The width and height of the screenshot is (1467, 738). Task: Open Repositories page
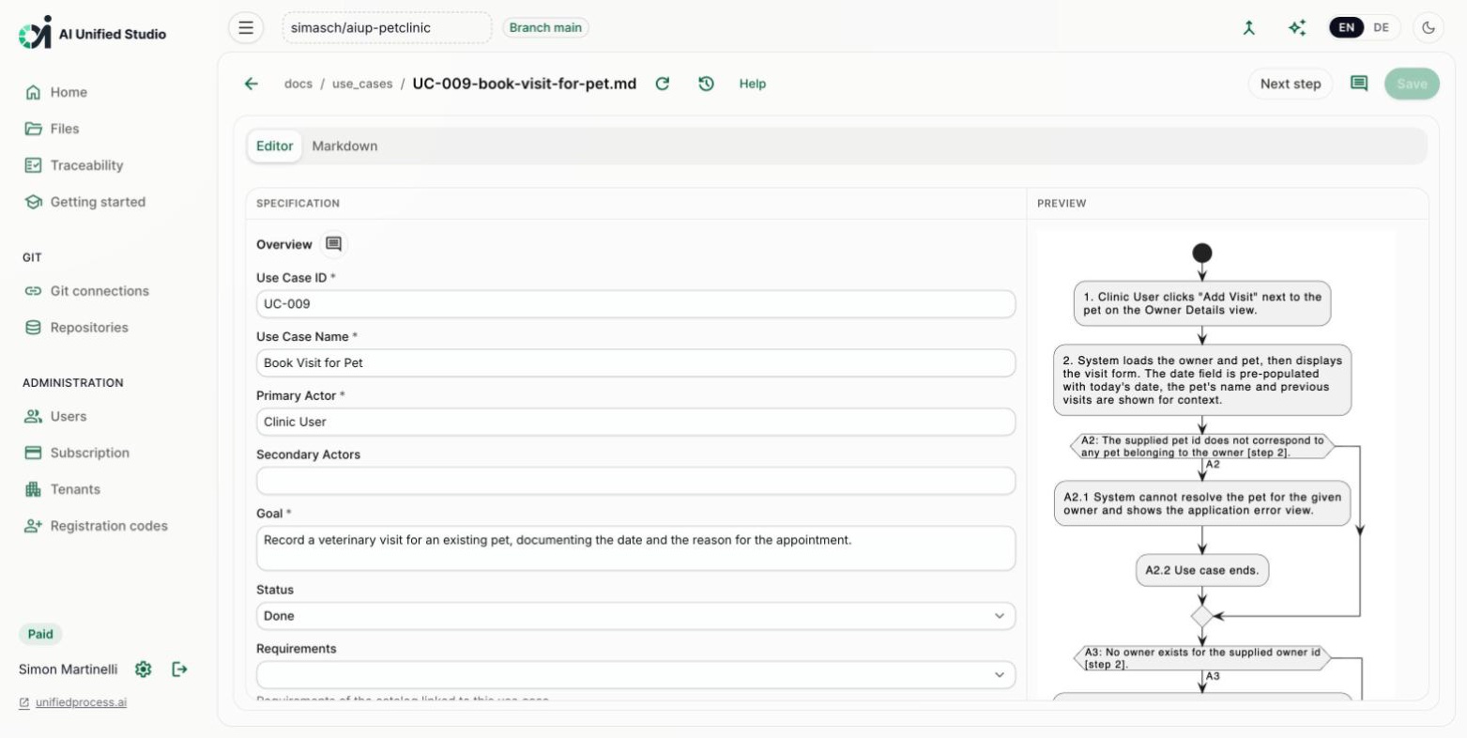pyautogui.click(x=89, y=328)
